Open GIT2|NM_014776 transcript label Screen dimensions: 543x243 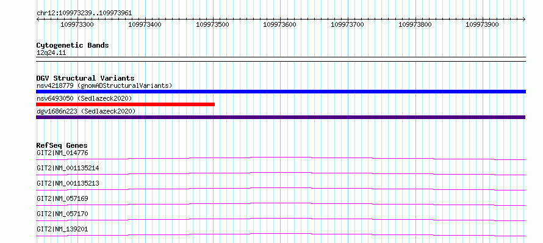[62, 153]
